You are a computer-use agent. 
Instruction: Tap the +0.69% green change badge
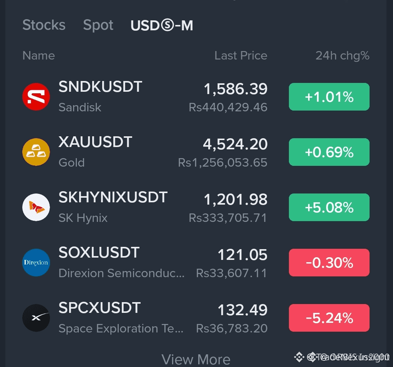coord(329,152)
